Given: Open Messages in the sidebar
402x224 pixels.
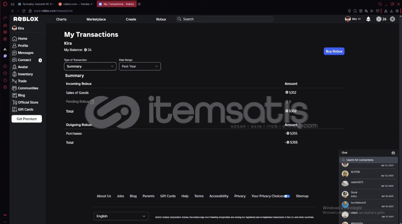Looking at the screenshot, I should (23, 53).
